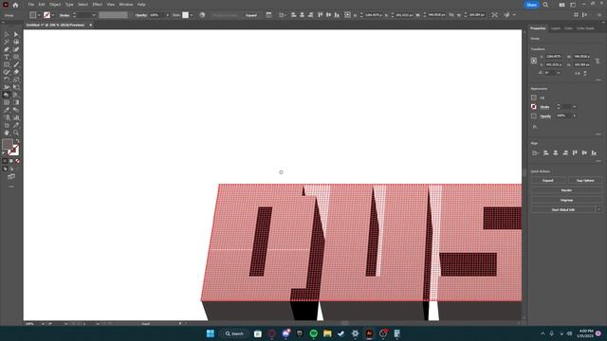Screen dimensions: 607x341
Task: Set paint mode to None in toolbar
Action: pos(17,161)
